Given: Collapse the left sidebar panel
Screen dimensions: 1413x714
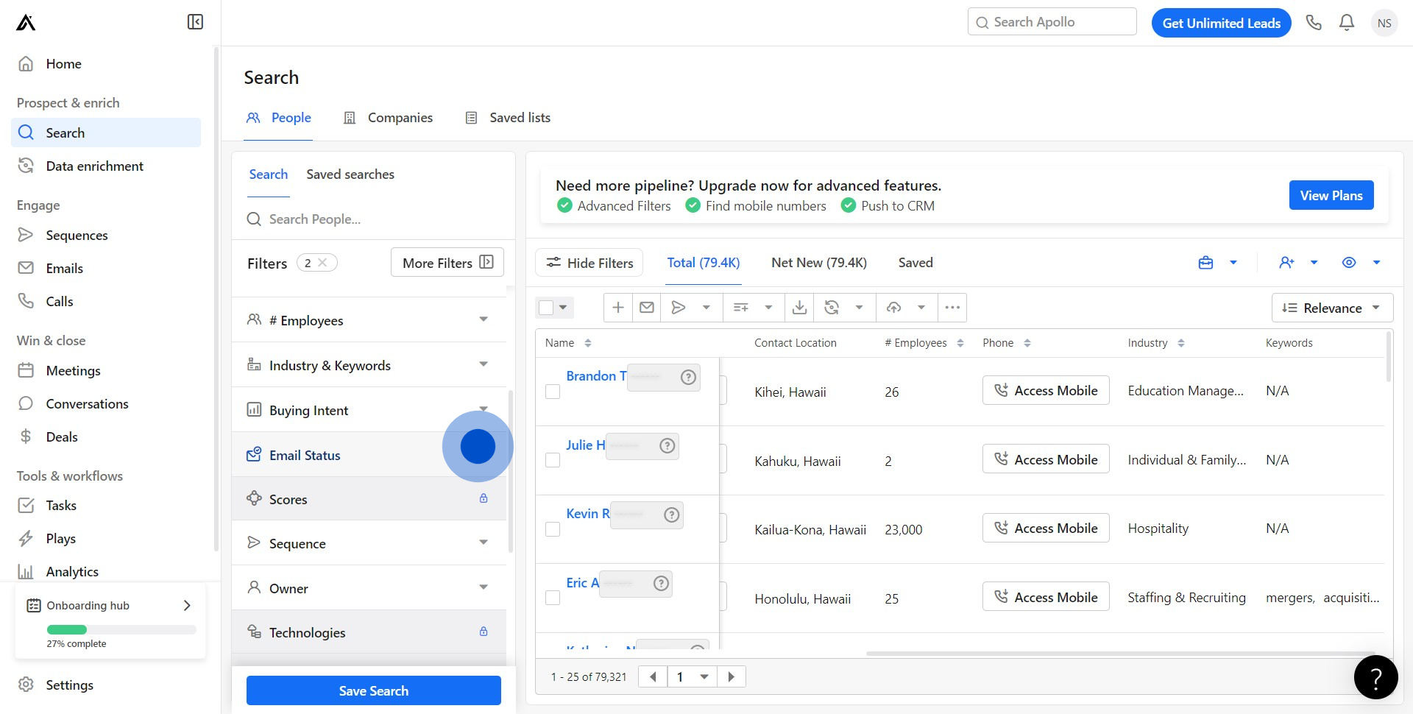Looking at the screenshot, I should click(195, 22).
